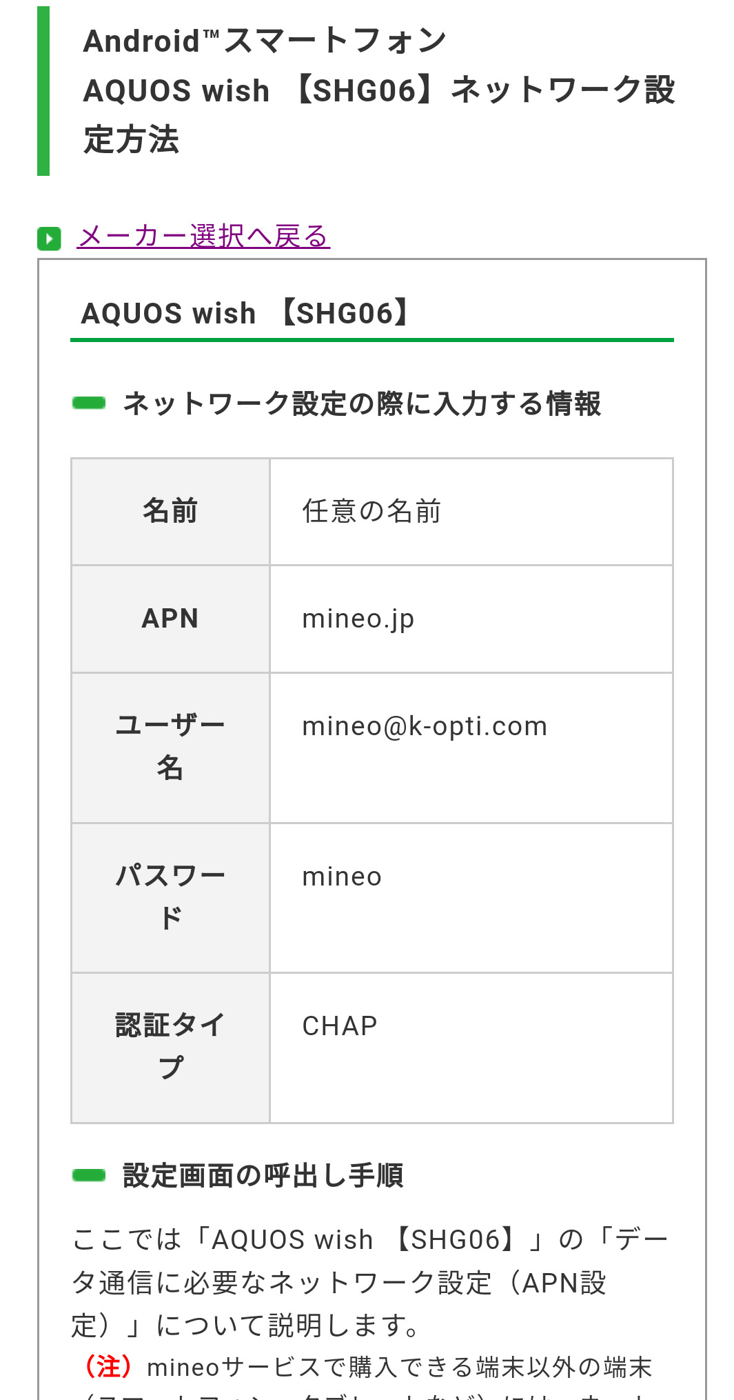Click the 名前 table header cell
Screen dimensions: 734x1400
(x=170, y=512)
